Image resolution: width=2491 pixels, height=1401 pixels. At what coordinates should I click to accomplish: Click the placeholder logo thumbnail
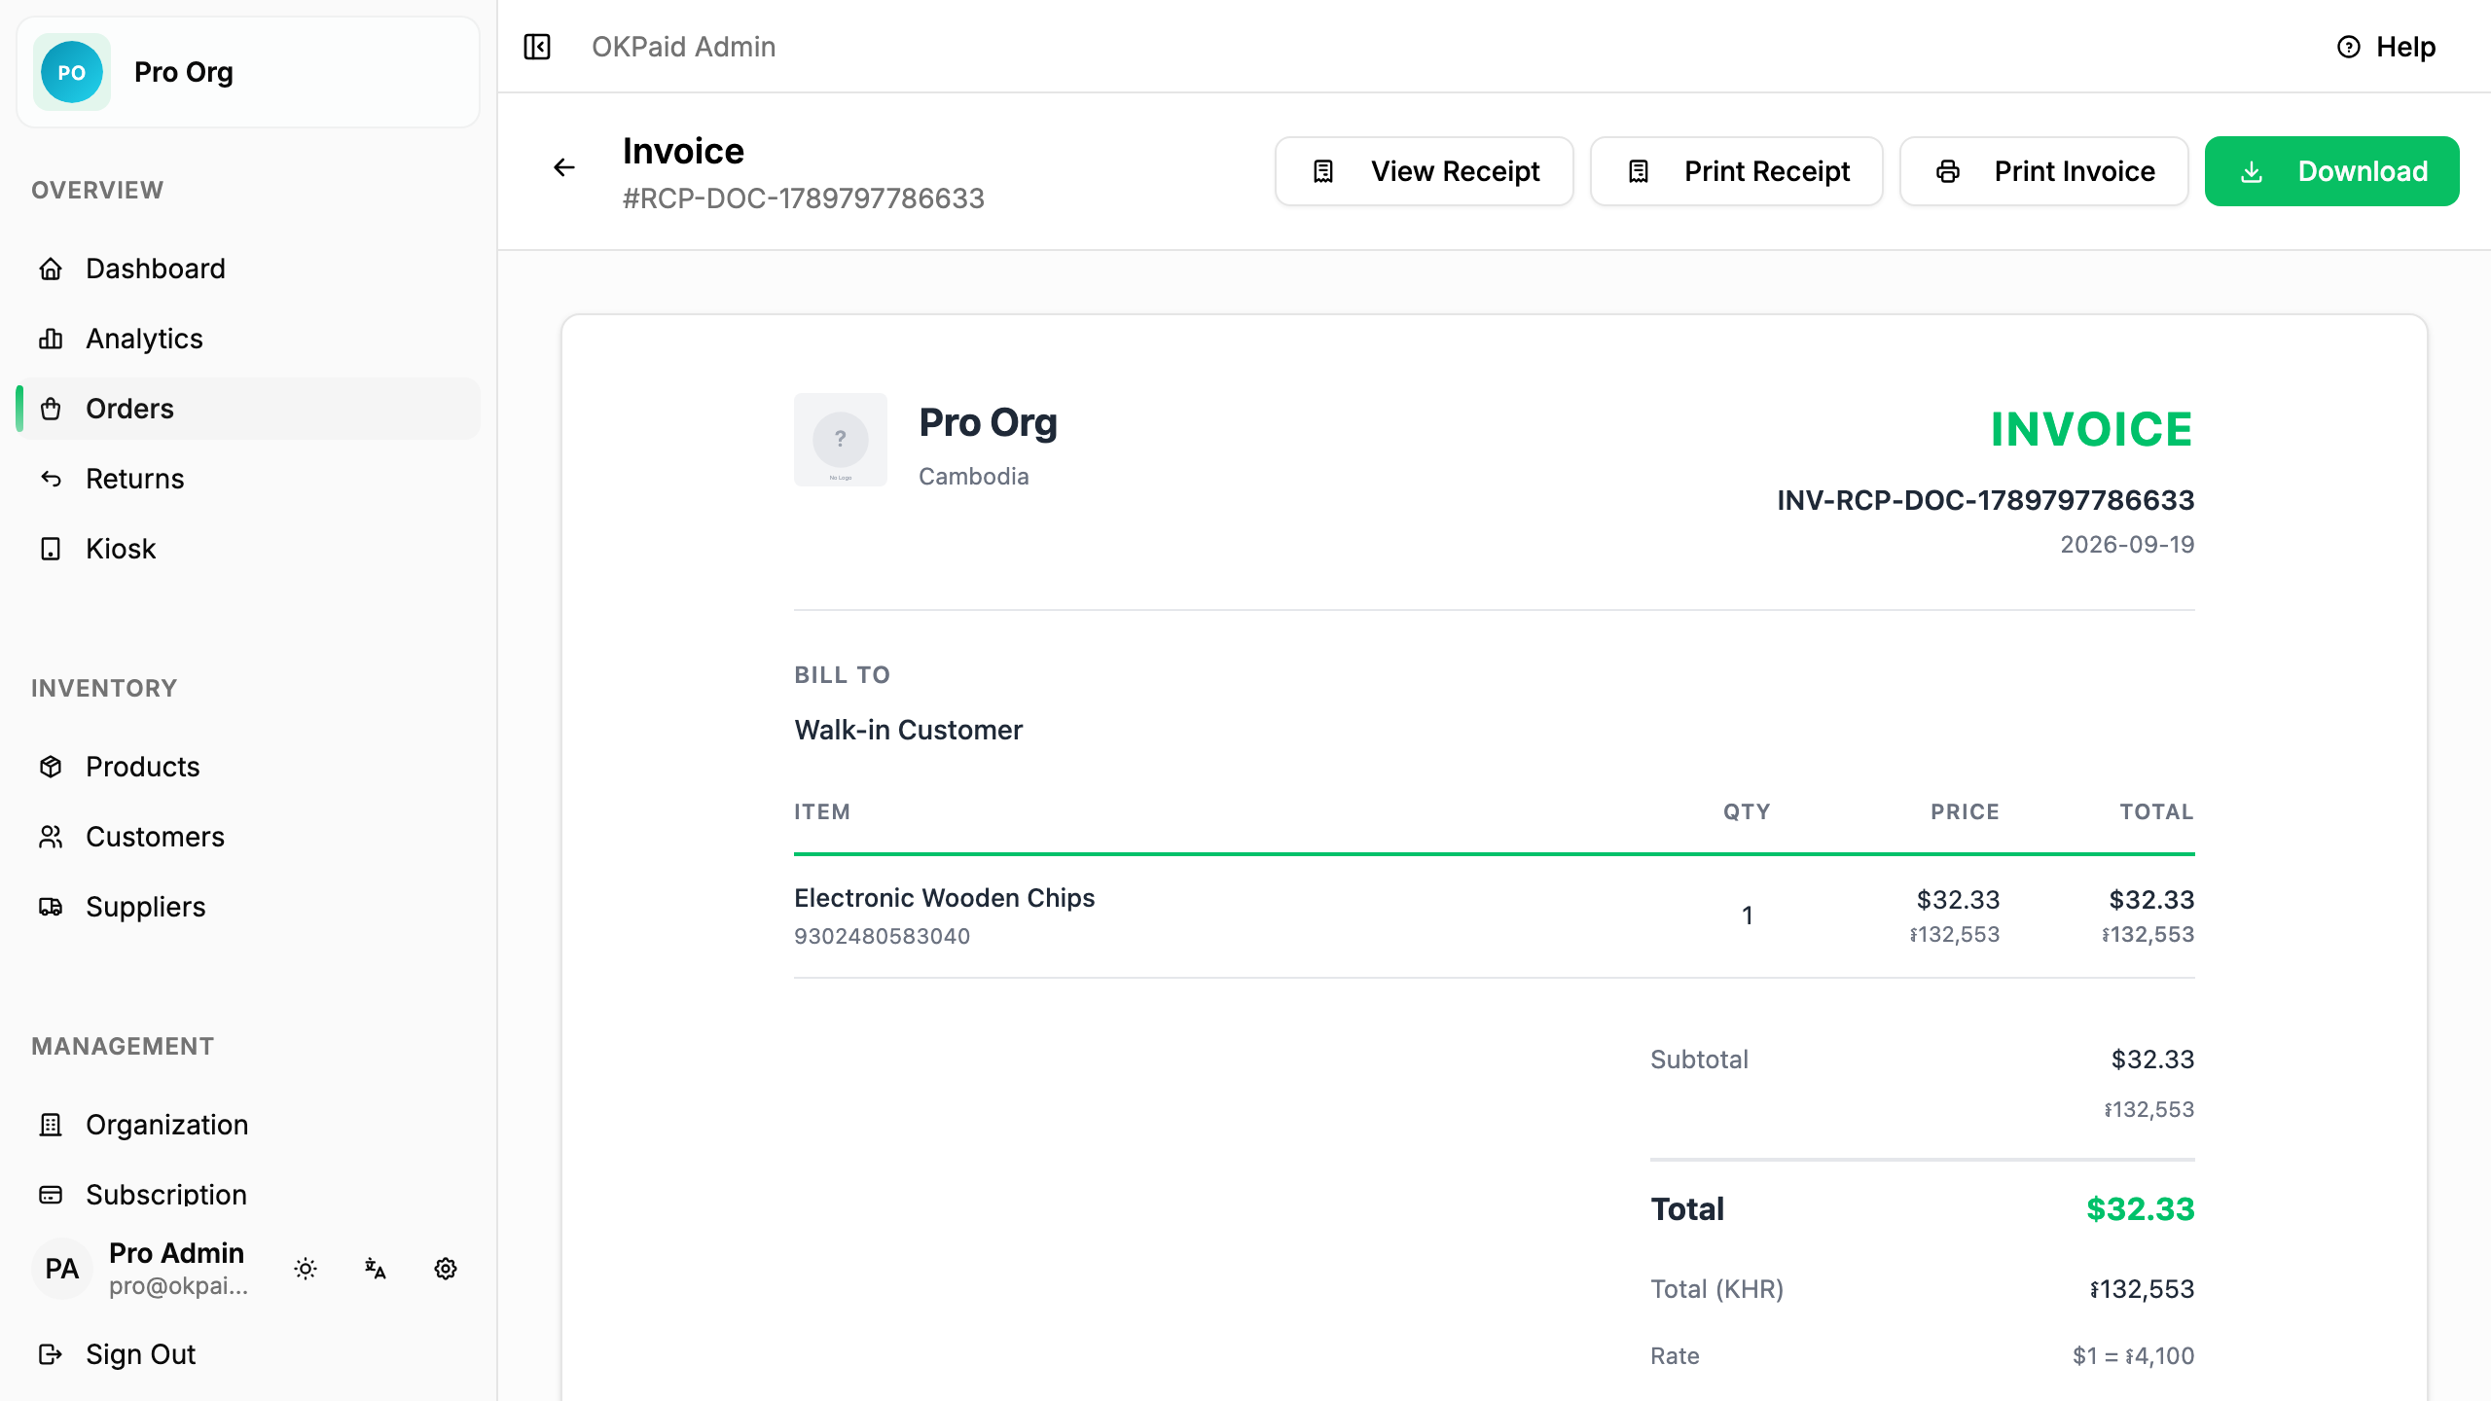pyautogui.click(x=841, y=440)
